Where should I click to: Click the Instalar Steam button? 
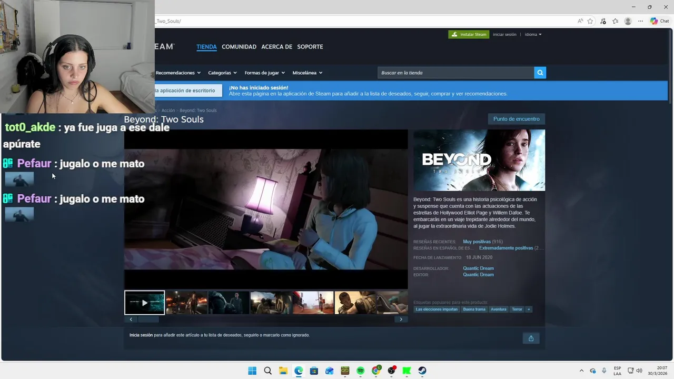point(469,34)
